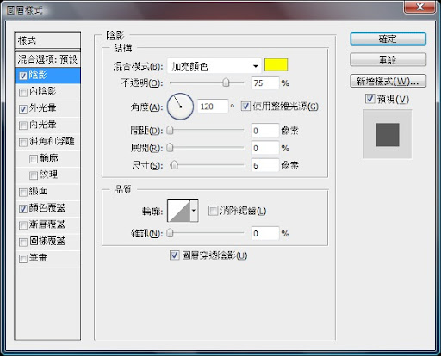
Task: Click the 不透明 opacity slider handle
Action: tap(226, 83)
